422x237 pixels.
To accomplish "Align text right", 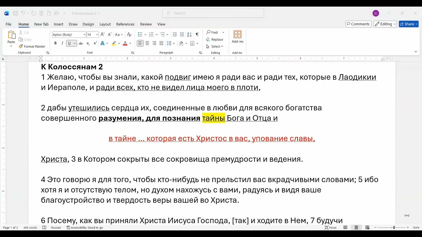I will point(154,43).
